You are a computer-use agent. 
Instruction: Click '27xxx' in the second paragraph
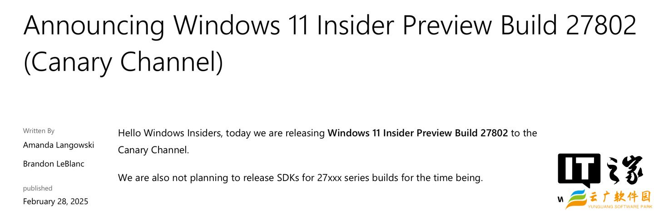pos(329,177)
